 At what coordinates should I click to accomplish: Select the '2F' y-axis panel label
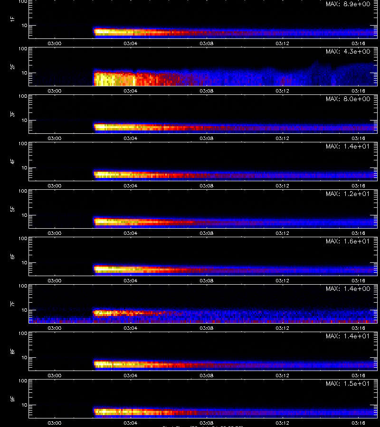[12, 66]
